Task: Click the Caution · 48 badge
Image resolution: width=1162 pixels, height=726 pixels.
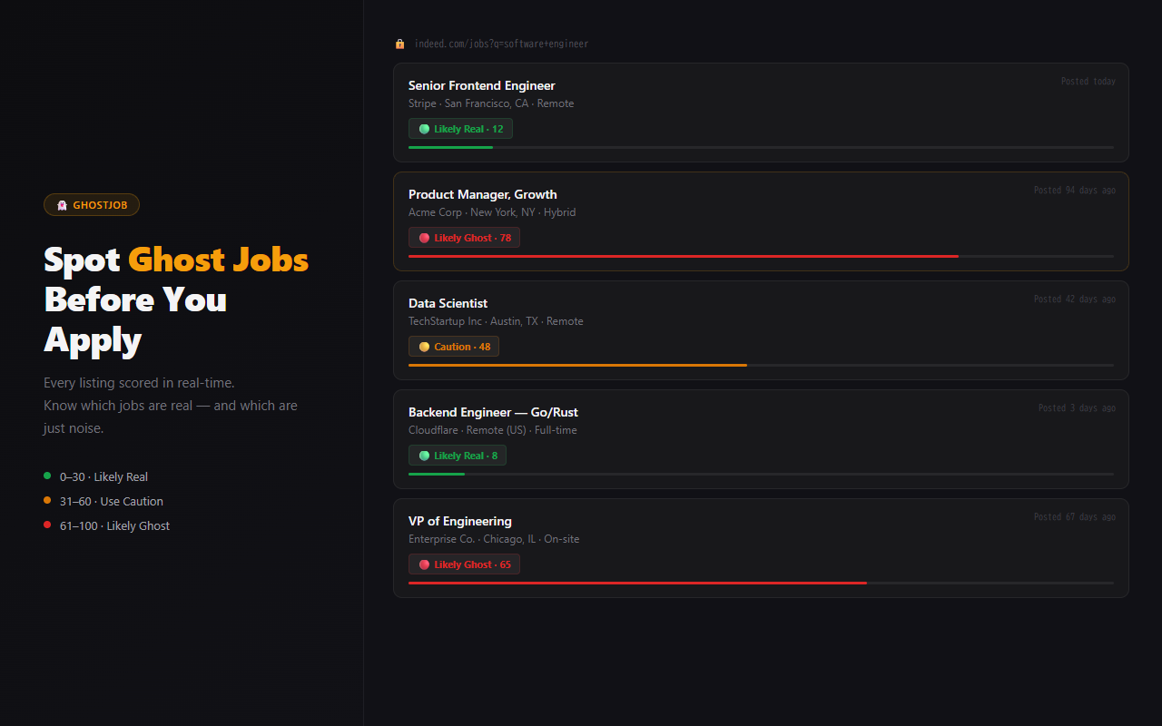Action: pyautogui.click(x=454, y=347)
